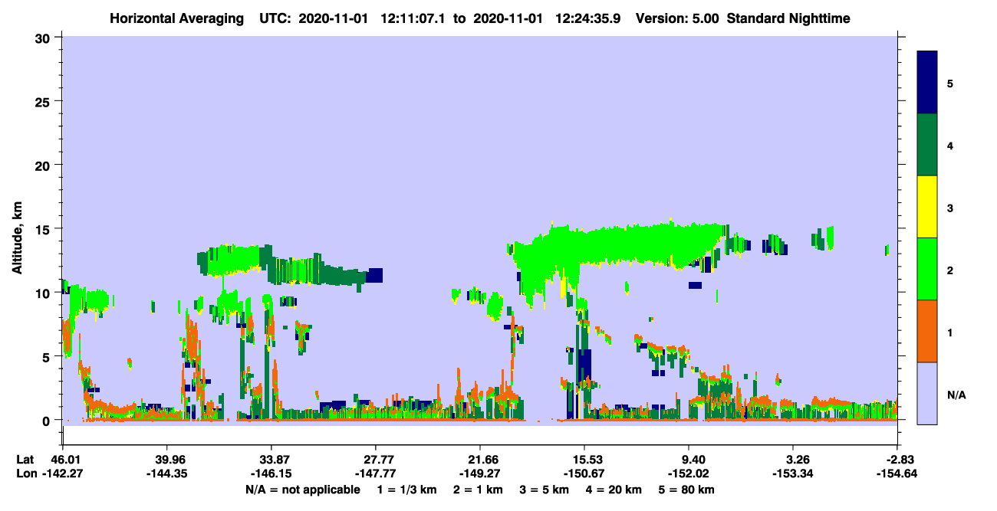Click the longitude value -152.02
Image resolution: width=997 pixels, height=511 pixels.
tap(689, 473)
